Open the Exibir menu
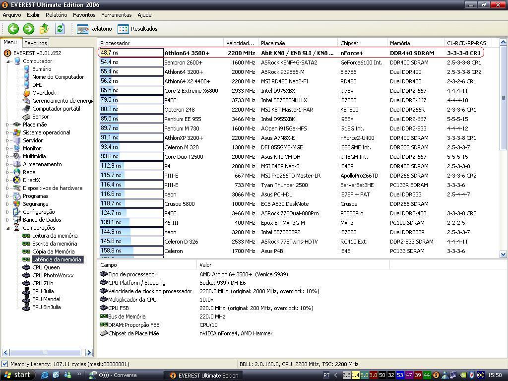The height and width of the screenshot is (381, 508). coord(33,15)
